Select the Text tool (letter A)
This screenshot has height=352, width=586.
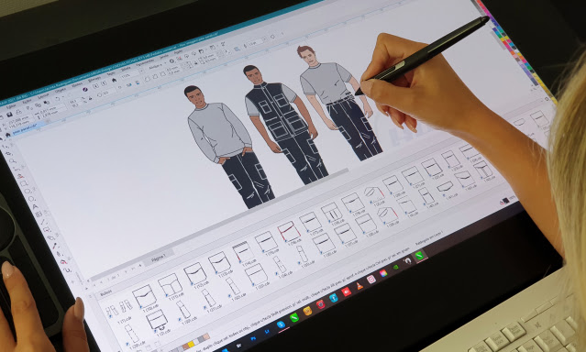click(36, 206)
